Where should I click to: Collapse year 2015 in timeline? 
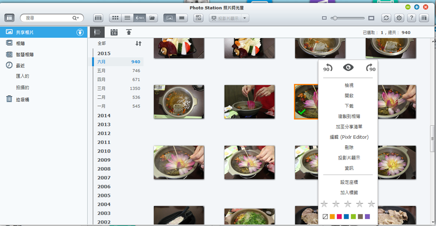coord(104,53)
